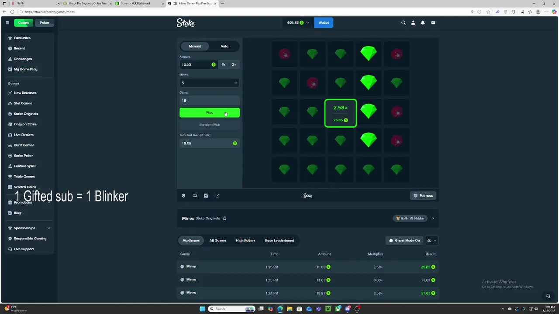Open the hamburger sidebar menu
The height and width of the screenshot is (314, 559).
[7, 23]
